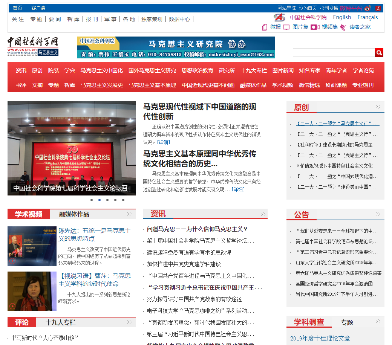This screenshot has width=392, height=345.
Task: Open the 曹萍 video thumbnail
Action: pyautogui.click(x=32, y=291)
